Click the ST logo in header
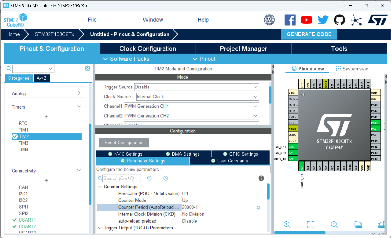The width and height of the screenshot is (391, 238). pos(378,20)
